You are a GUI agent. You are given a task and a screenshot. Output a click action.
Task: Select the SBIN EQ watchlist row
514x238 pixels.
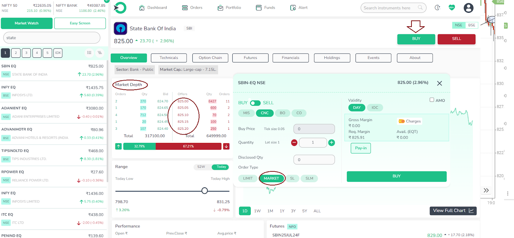[53, 70]
